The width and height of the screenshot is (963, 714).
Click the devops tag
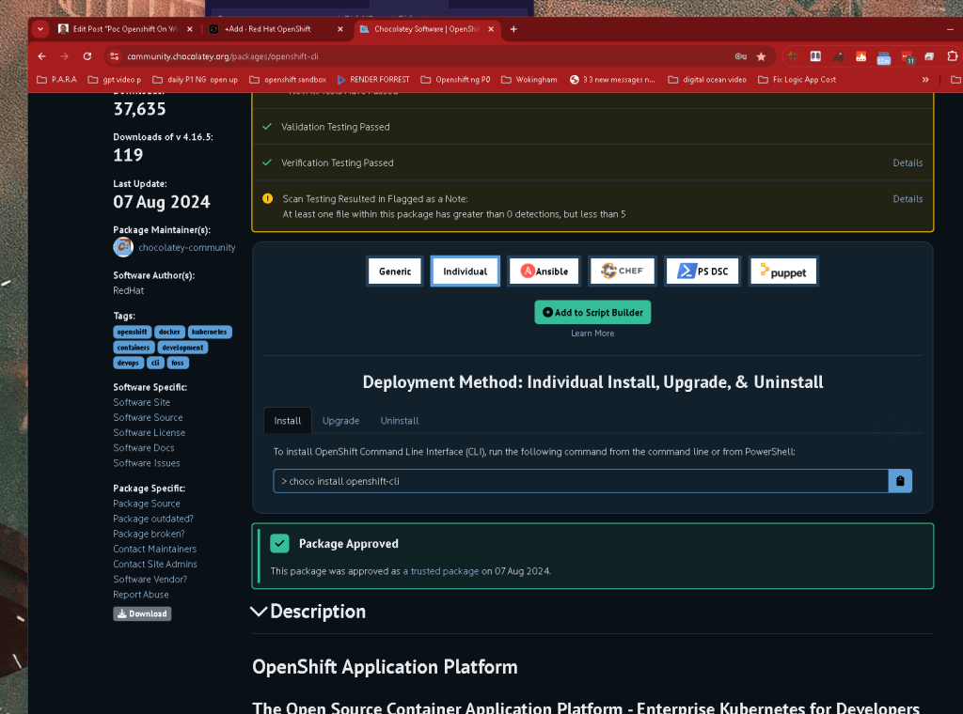pos(128,364)
